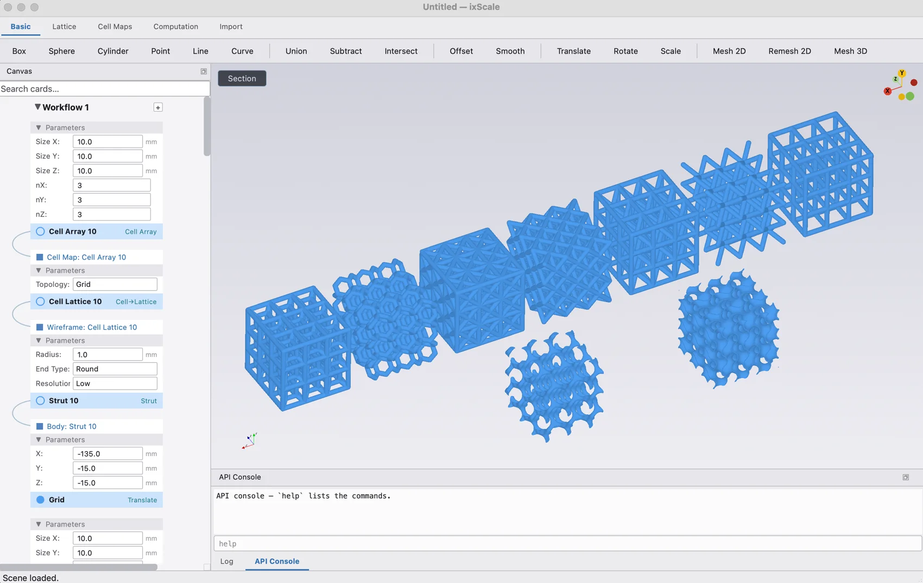Viewport: 923px width, 583px height.
Task: Undock the API Console panel
Action: (x=906, y=477)
